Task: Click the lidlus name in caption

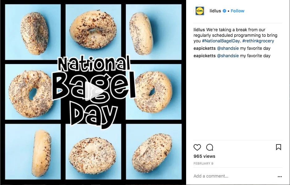Action: [199, 30]
